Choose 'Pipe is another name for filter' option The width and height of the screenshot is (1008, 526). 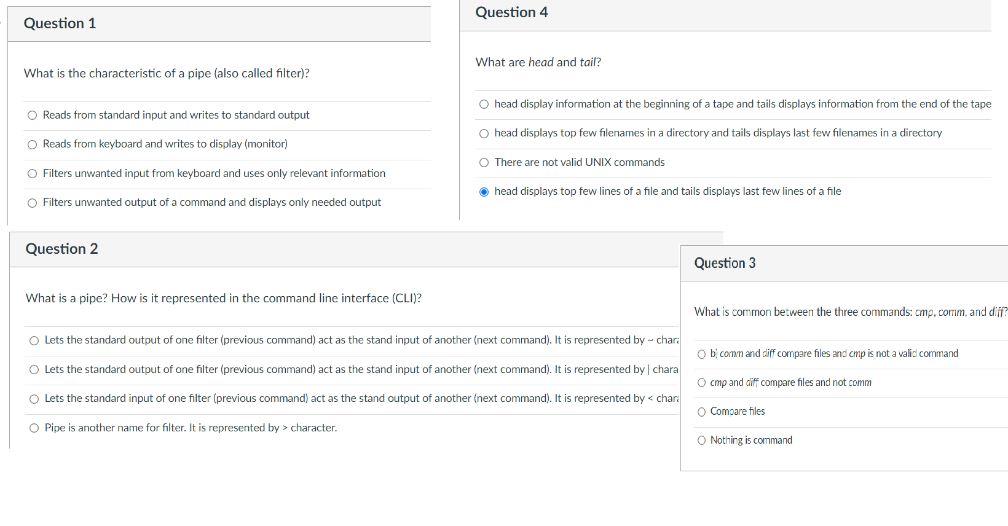coord(34,428)
